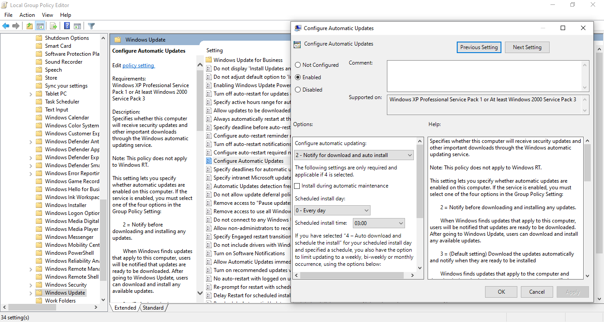604x322 pixels.
Task: Click the policy icon beside Automatic Updates detection
Action: coord(209,186)
